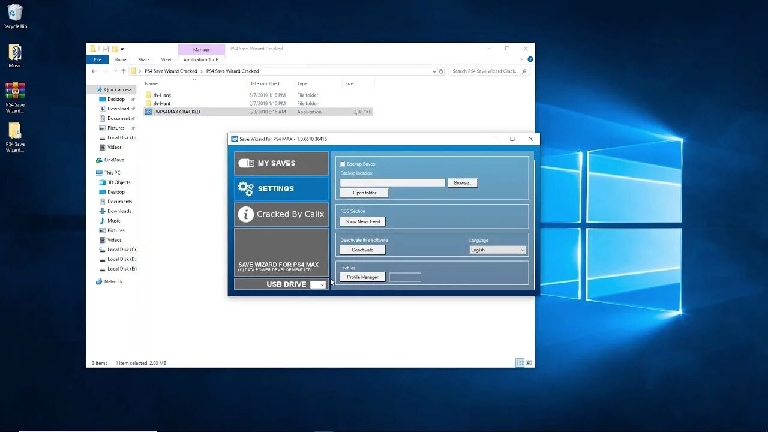This screenshot has height=432, width=768.
Task: Click the search magnifier in File Explorer
Action: [x=524, y=71]
